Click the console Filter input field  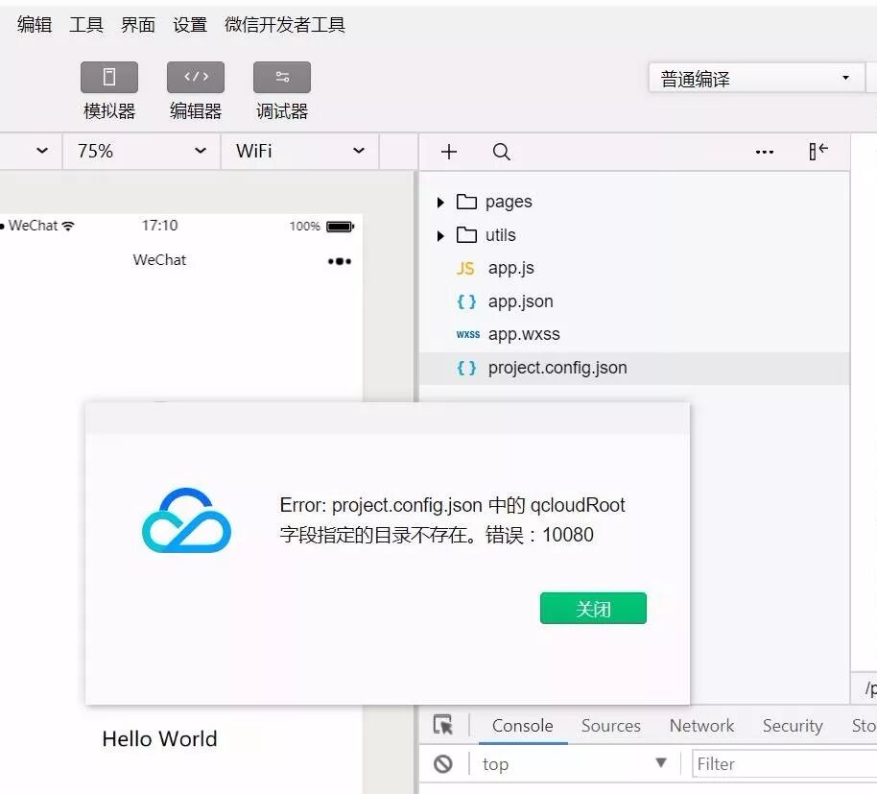pos(784,764)
